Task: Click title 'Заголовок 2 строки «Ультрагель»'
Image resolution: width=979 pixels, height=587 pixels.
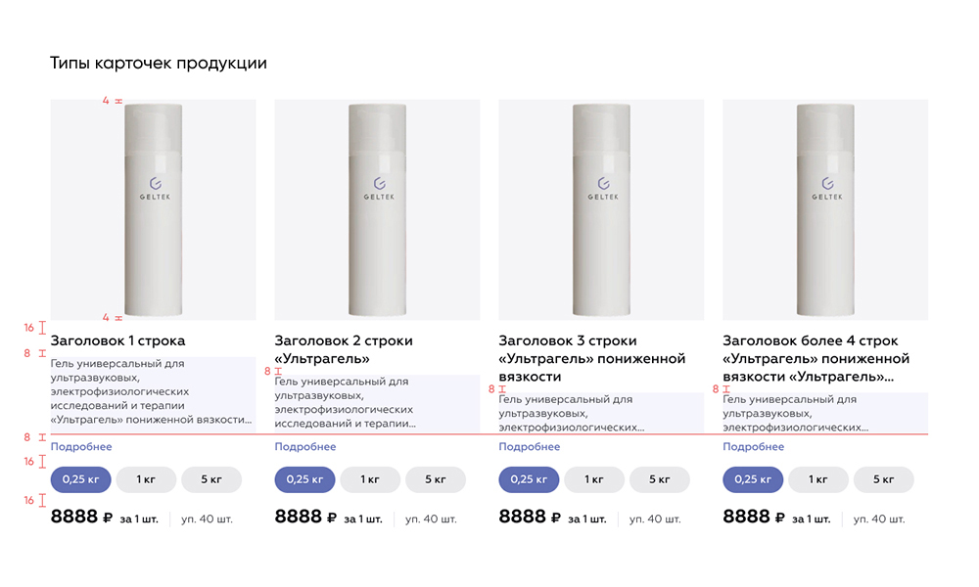Action: click(x=344, y=349)
